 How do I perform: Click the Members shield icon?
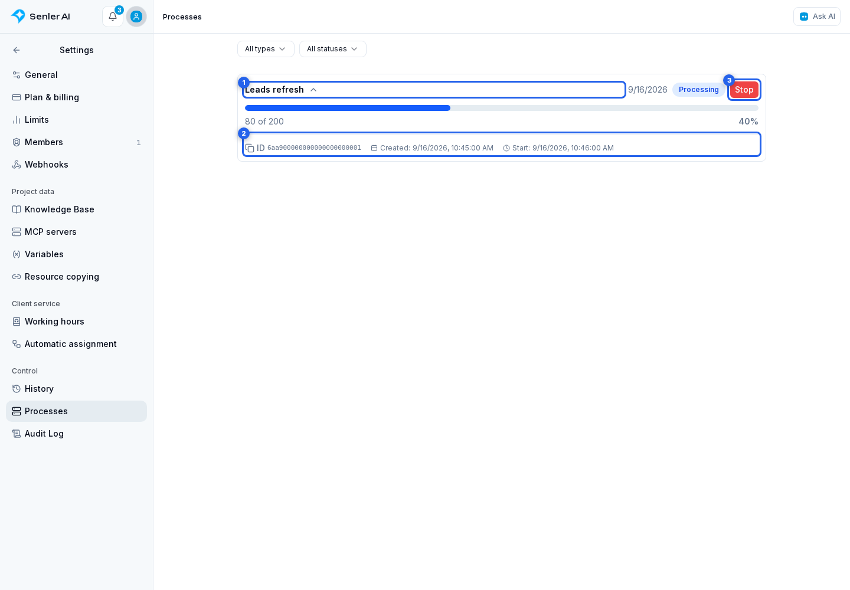tap(17, 142)
